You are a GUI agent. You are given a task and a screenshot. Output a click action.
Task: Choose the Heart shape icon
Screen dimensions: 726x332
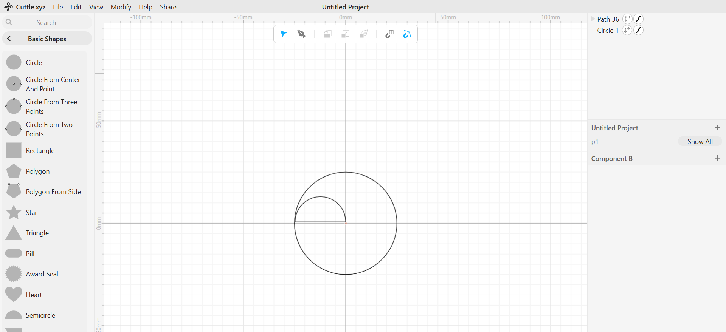coord(14,295)
